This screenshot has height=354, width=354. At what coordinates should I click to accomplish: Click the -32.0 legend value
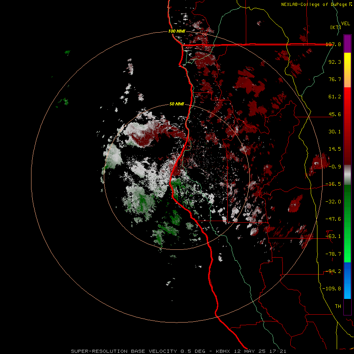click(x=333, y=201)
